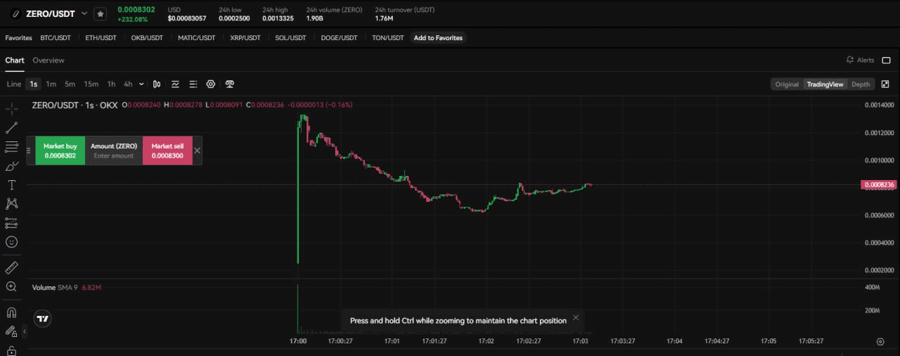Click the layout rectangle icon beside Alerts
This screenshot has height=356, width=900.
tap(886, 60)
